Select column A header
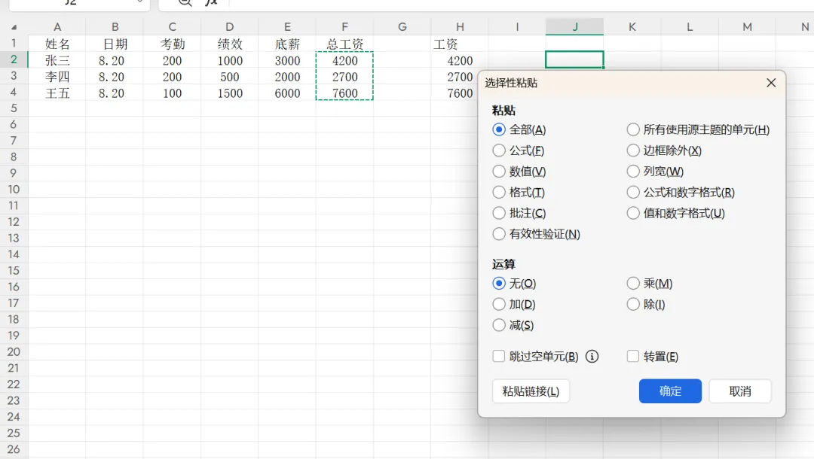814x459 pixels. pyautogui.click(x=57, y=27)
